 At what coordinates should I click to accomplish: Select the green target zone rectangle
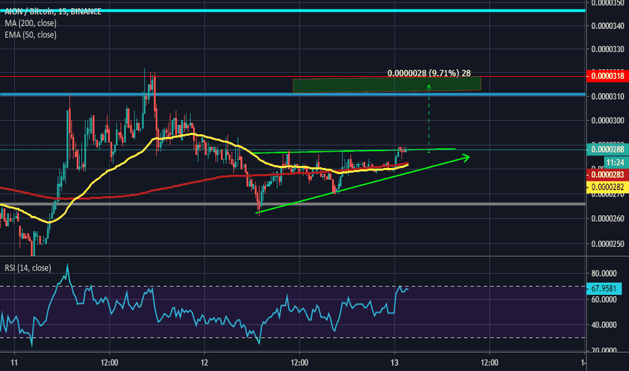pos(387,85)
